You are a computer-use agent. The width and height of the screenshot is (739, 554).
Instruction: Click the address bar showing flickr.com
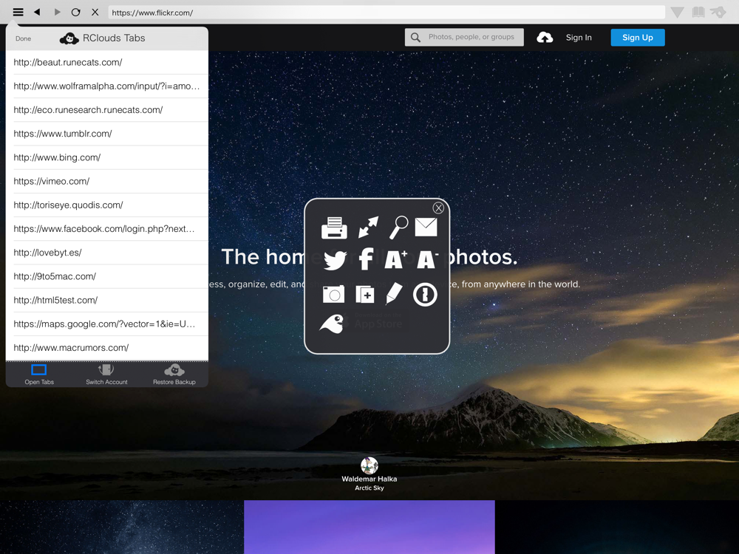click(386, 13)
